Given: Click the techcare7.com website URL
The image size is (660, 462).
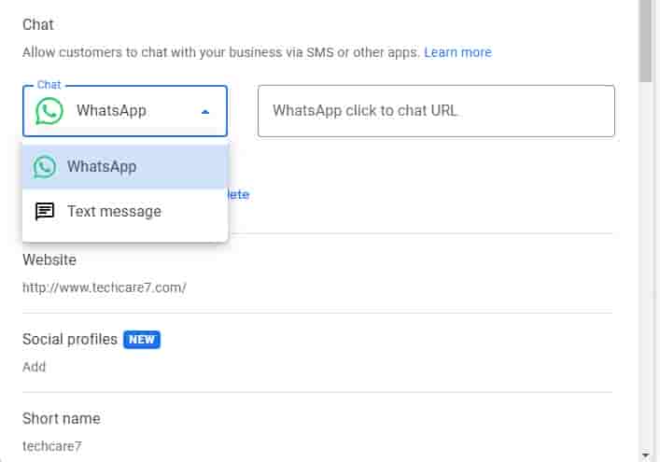Looking at the screenshot, I should point(105,287).
